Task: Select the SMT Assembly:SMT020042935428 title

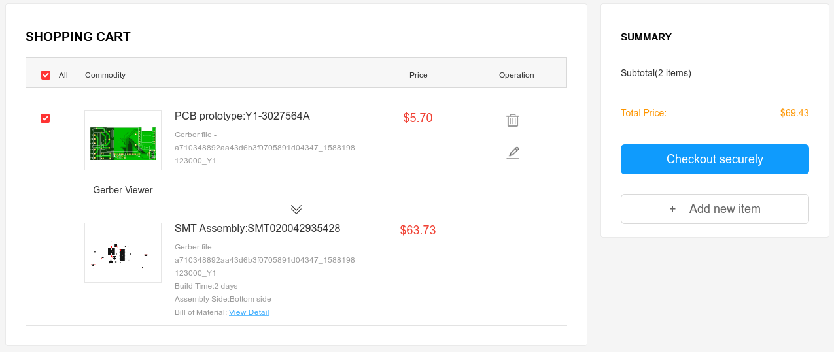Action: (x=257, y=229)
